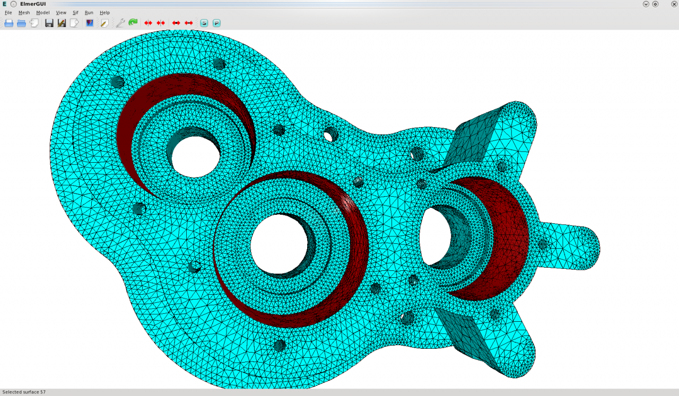This screenshot has height=396, width=679.
Task: Click the green Remesh arrow icon
Action: click(x=133, y=23)
